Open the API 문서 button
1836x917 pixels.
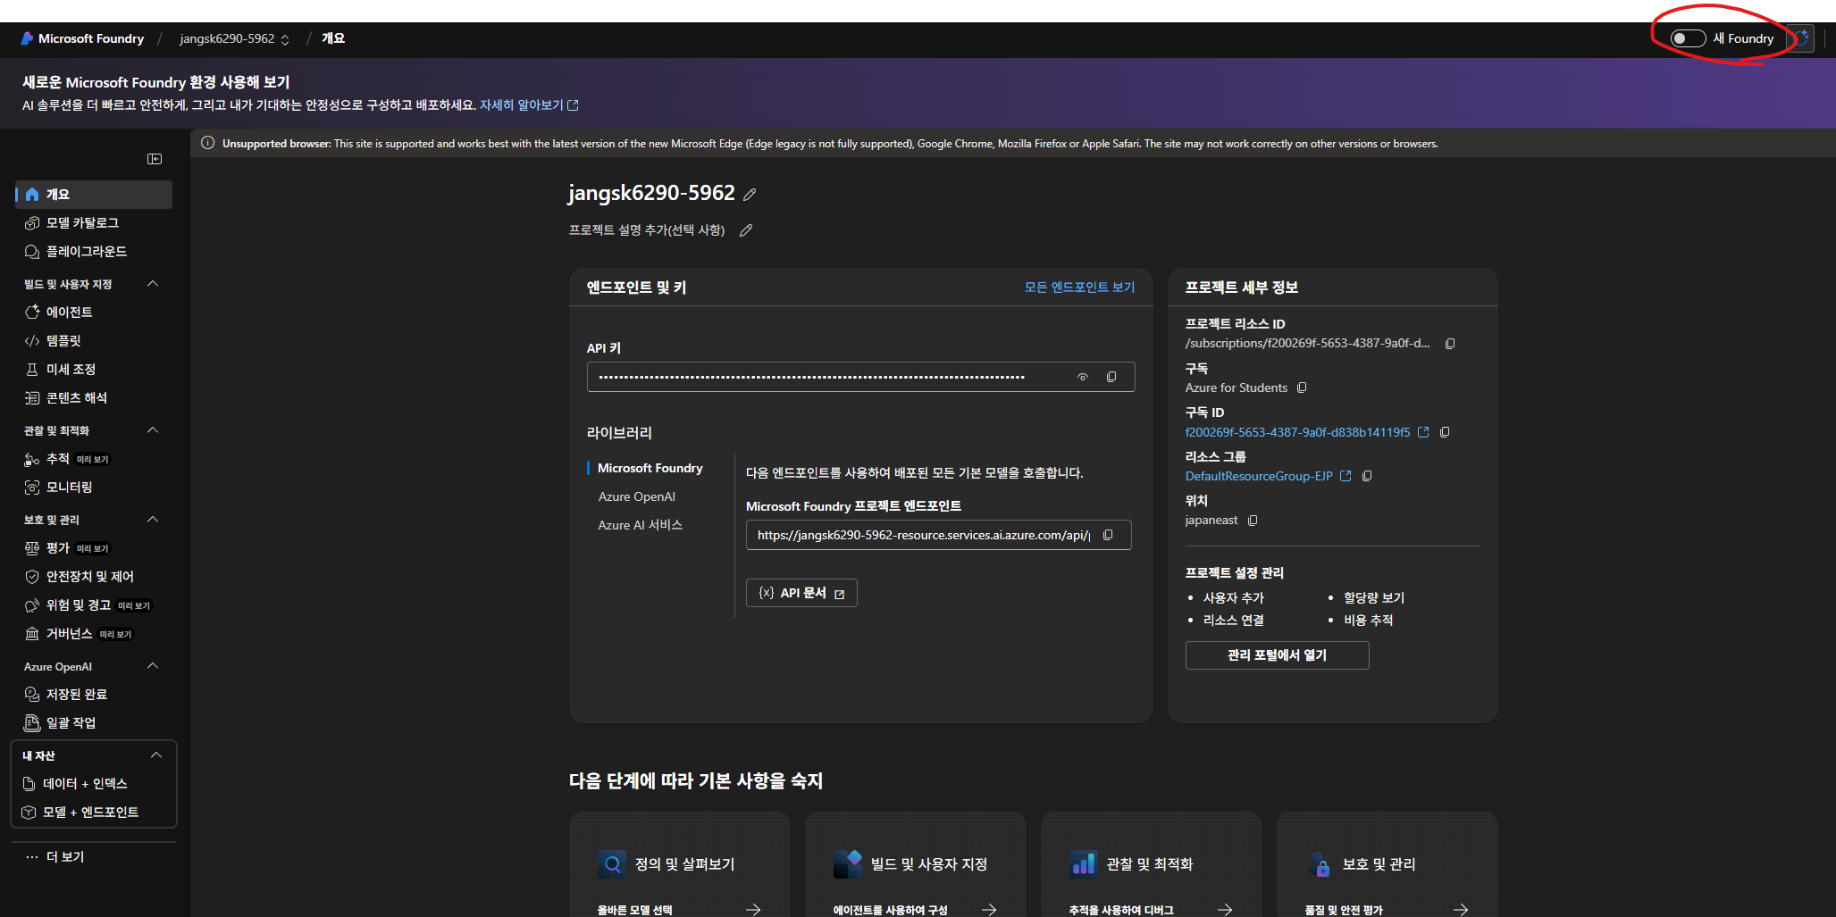(801, 593)
